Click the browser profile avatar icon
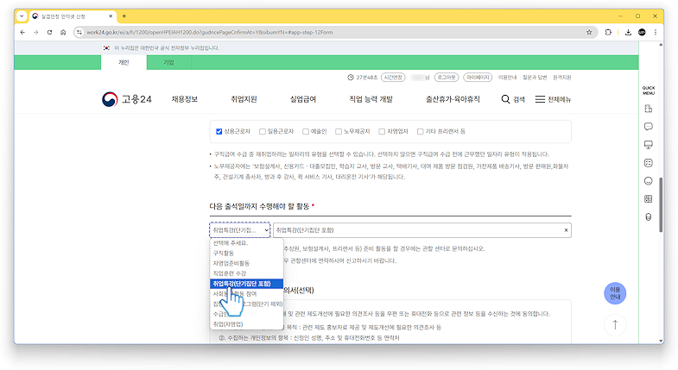Image resolution: width=678 pixels, height=370 pixels. click(642, 33)
